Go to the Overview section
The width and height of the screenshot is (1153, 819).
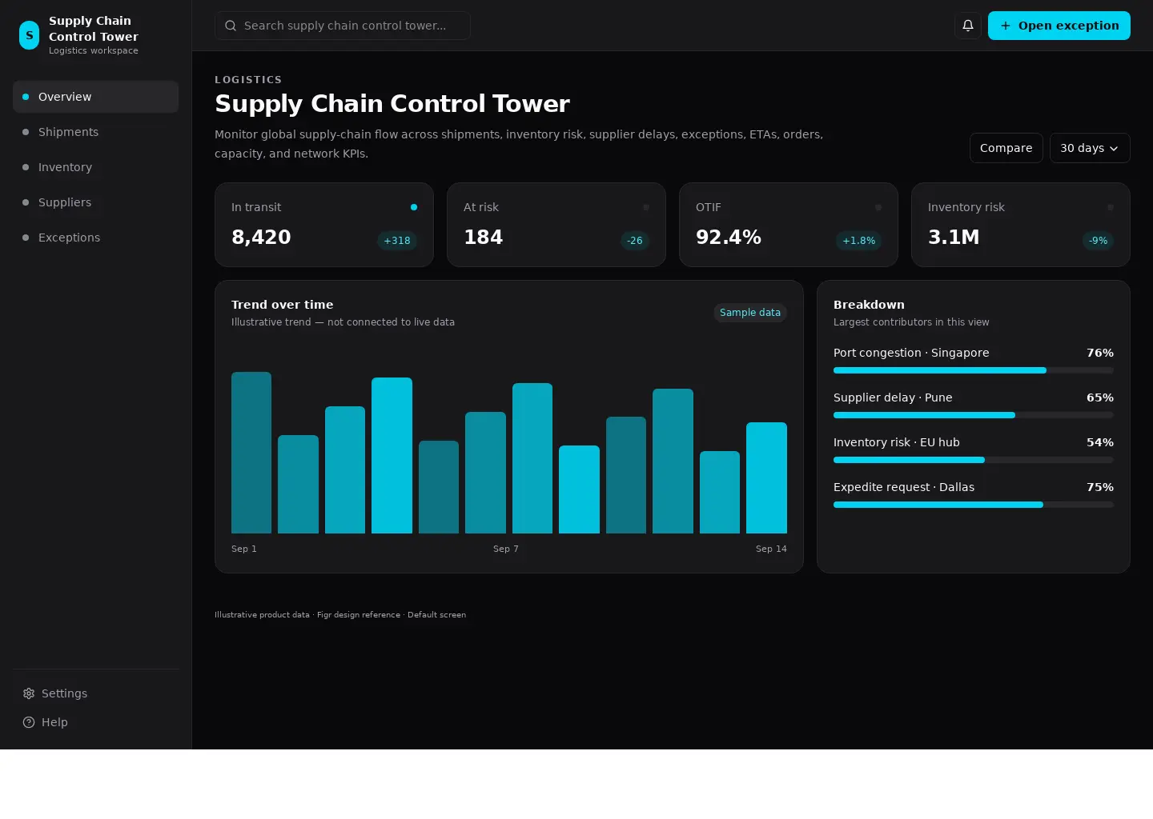(x=95, y=97)
